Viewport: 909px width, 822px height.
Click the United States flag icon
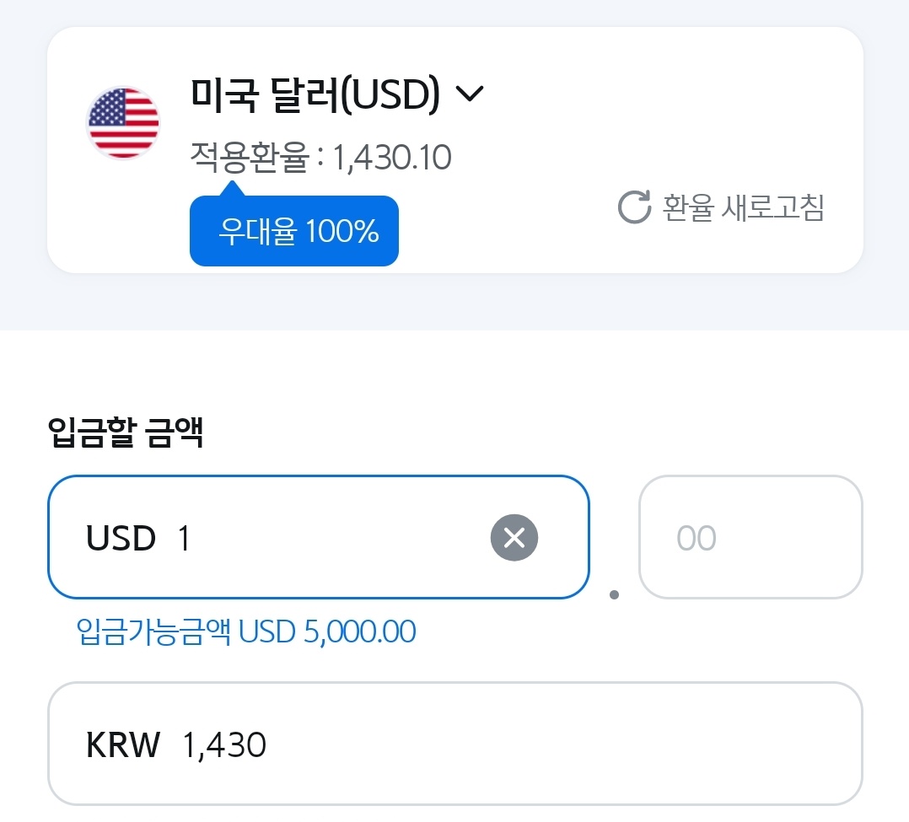coord(123,123)
